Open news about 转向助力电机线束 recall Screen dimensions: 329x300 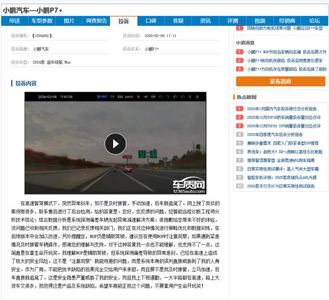tap(285, 28)
